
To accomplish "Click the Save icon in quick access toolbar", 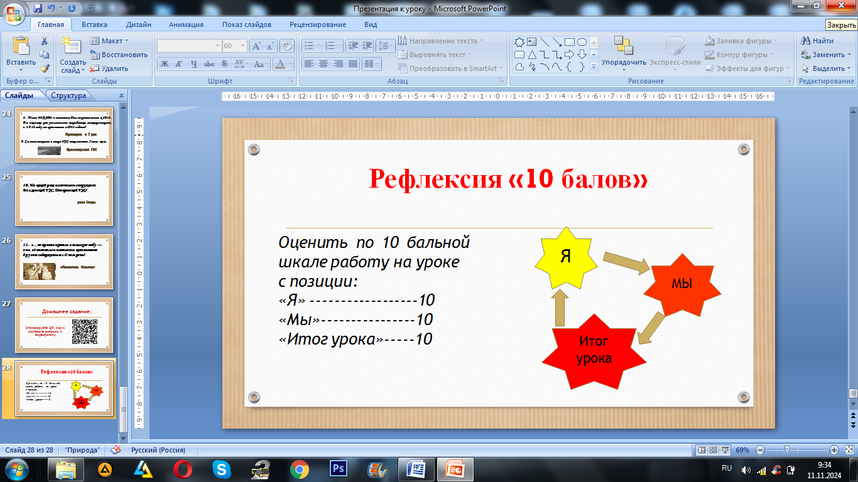I will point(38,9).
